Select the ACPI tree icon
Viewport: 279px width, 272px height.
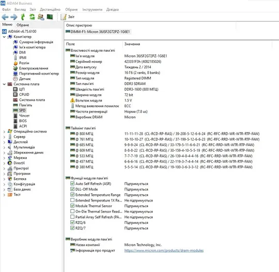click(x=16, y=126)
